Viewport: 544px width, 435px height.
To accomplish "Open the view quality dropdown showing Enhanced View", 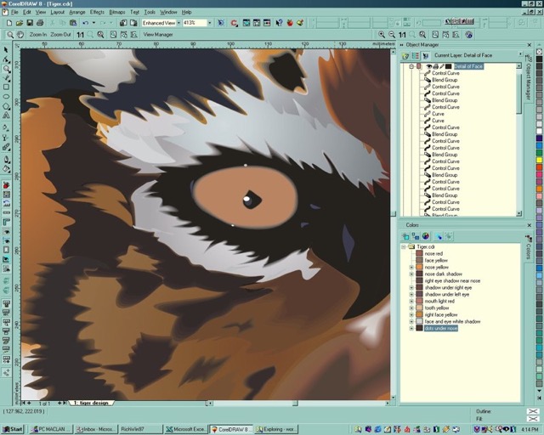I will point(178,23).
